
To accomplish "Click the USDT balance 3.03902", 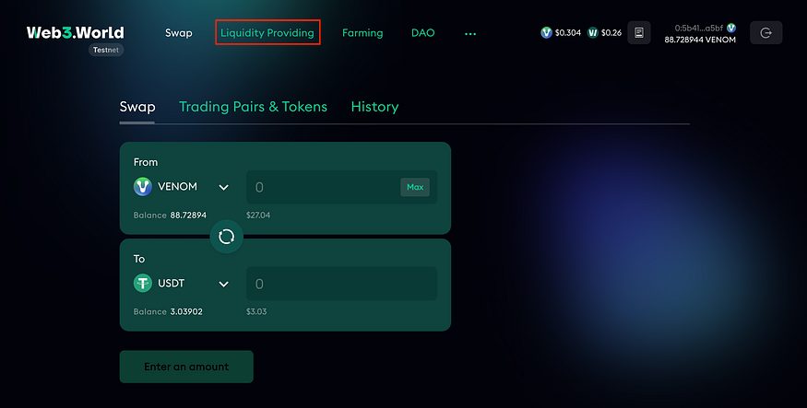I will 186,312.
